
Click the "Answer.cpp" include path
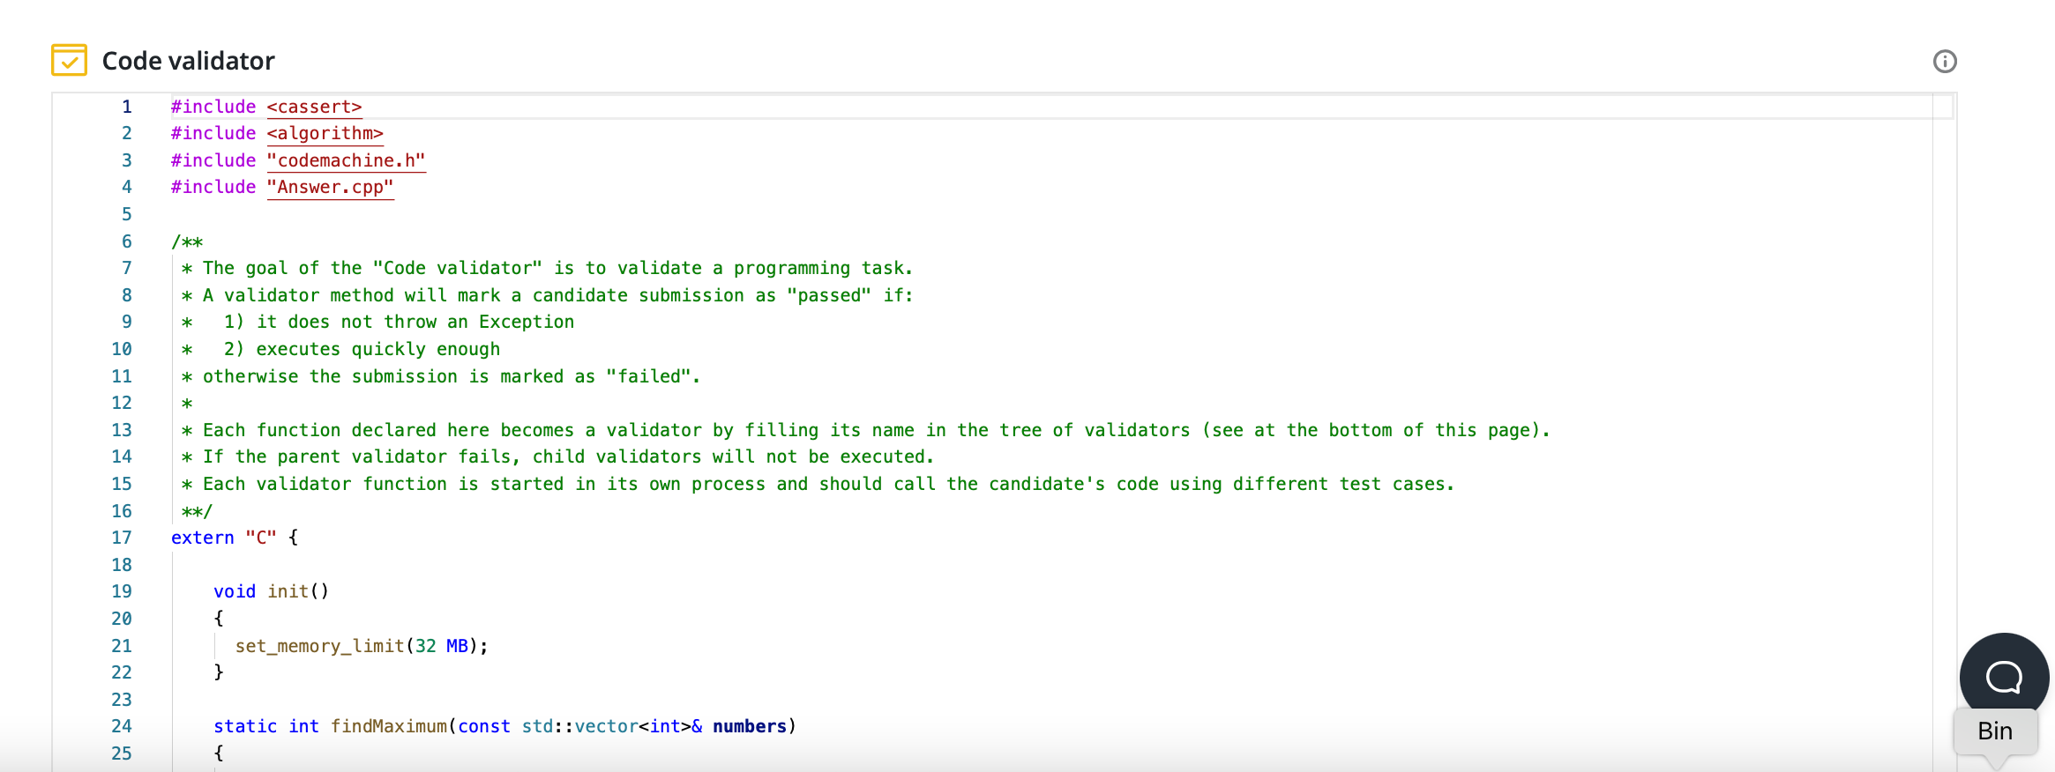(330, 188)
